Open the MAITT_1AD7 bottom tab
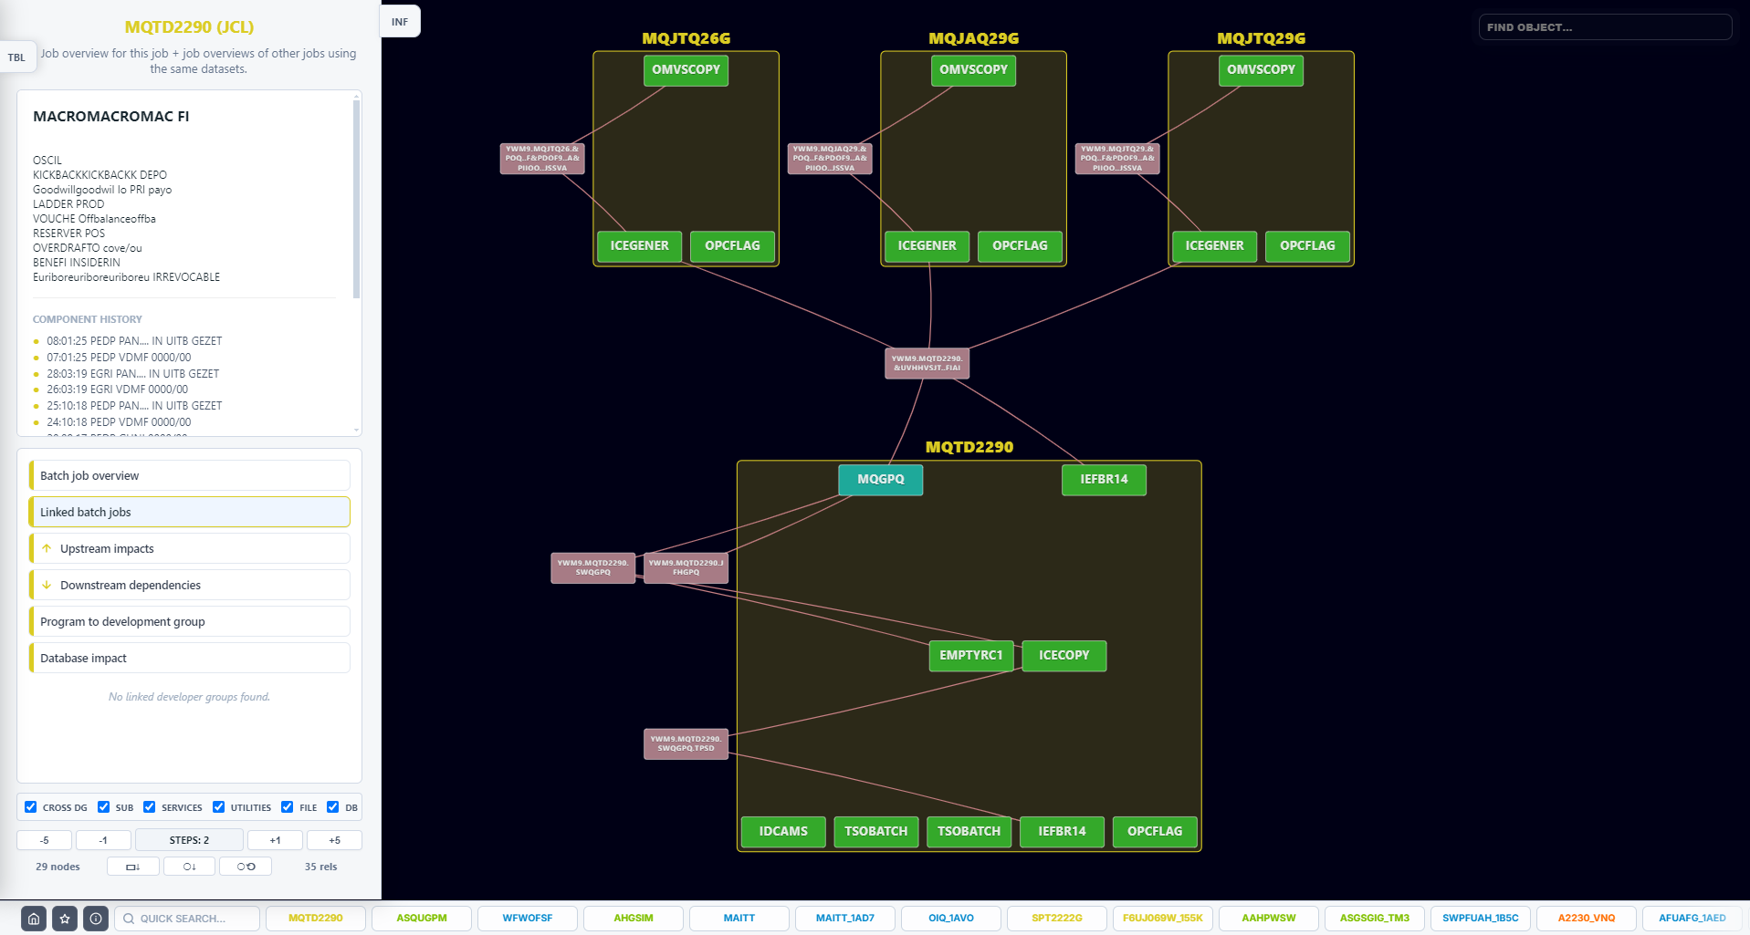The height and width of the screenshot is (935, 1750). [x=845, y=919]
